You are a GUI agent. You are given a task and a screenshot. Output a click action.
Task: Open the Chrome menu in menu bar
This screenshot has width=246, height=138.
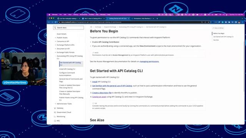pos(55,15)
